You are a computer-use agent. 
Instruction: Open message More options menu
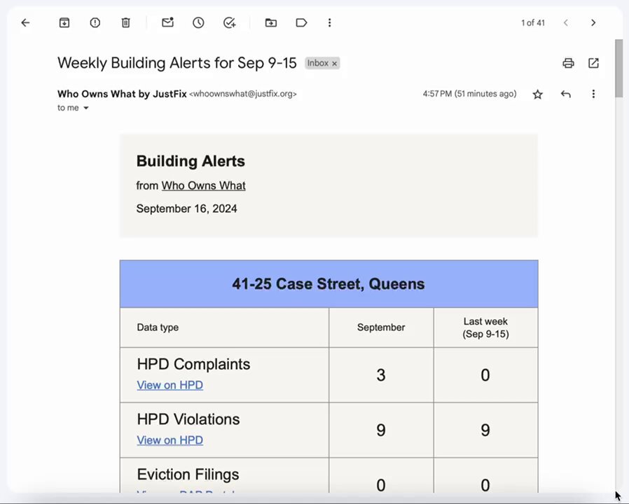point(593,94)
